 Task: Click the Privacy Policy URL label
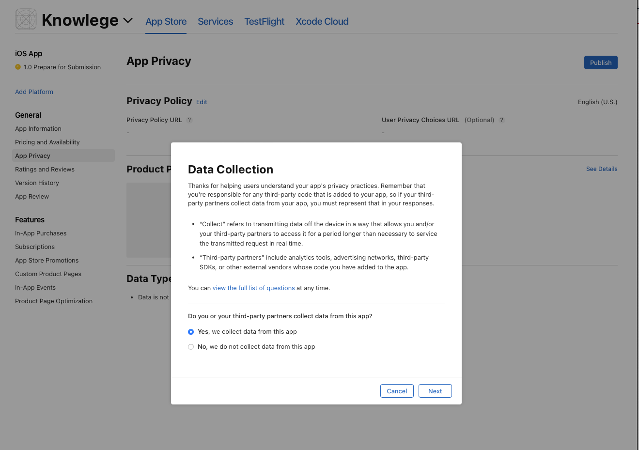pyautogui.click(x=154, y=120)
